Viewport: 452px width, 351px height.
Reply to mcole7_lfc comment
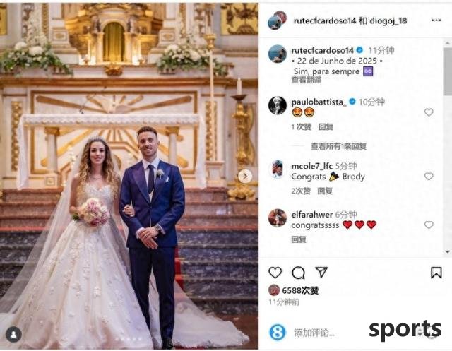[325, 191]
